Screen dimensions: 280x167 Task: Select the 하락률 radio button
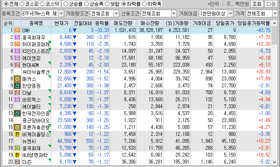pos(123,4)
